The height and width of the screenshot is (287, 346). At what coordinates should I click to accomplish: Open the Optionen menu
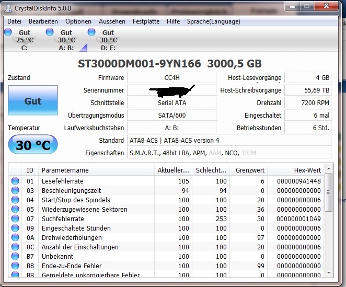click(78, 21)
